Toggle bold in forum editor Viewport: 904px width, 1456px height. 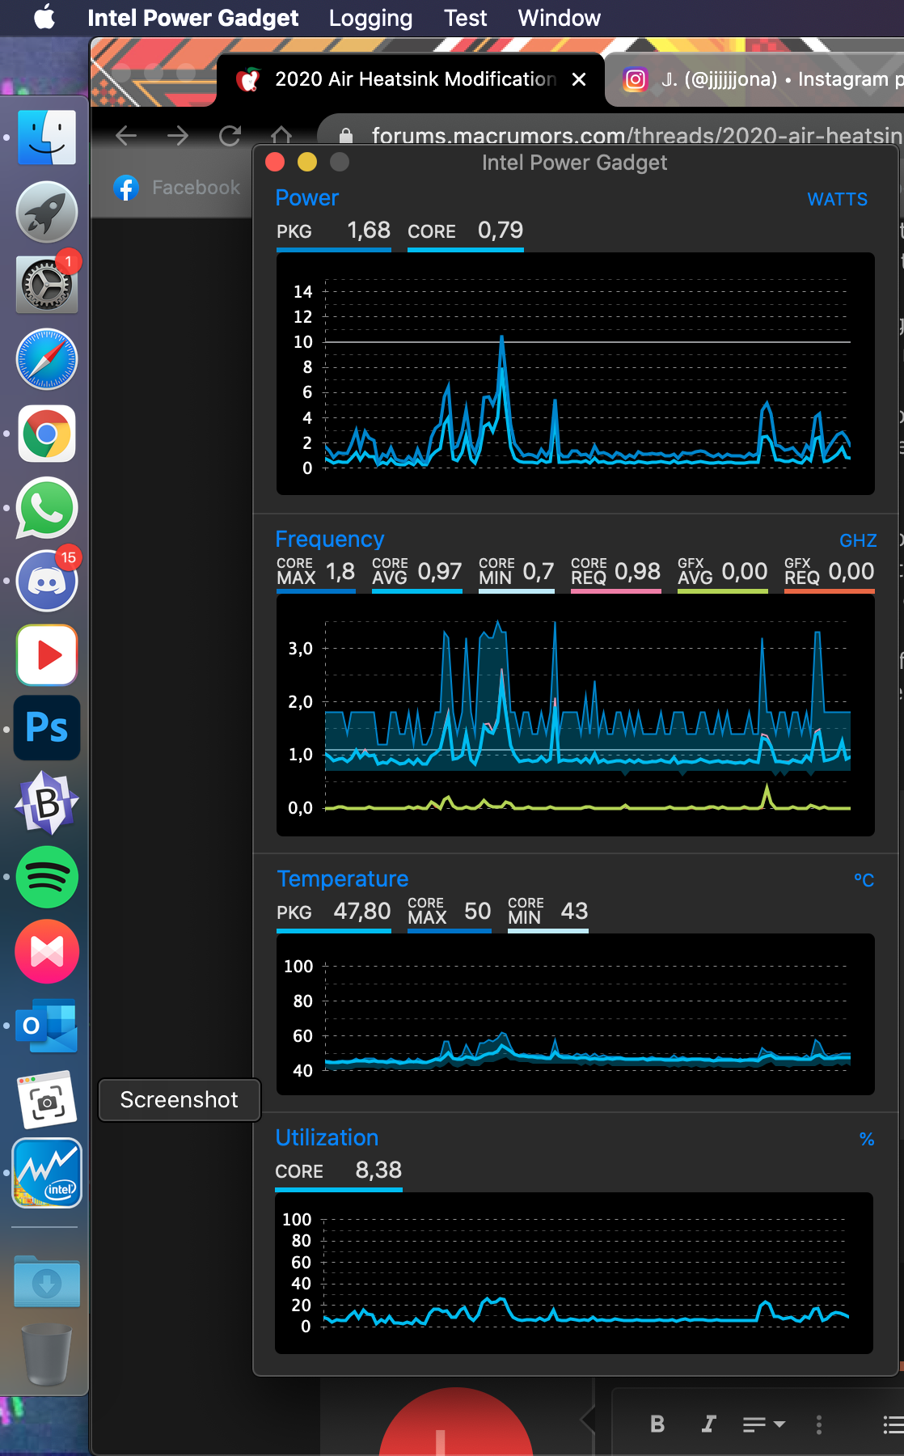657,1424
